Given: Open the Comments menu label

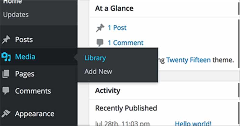Looking at the screenshot, I should coord(33,91).
